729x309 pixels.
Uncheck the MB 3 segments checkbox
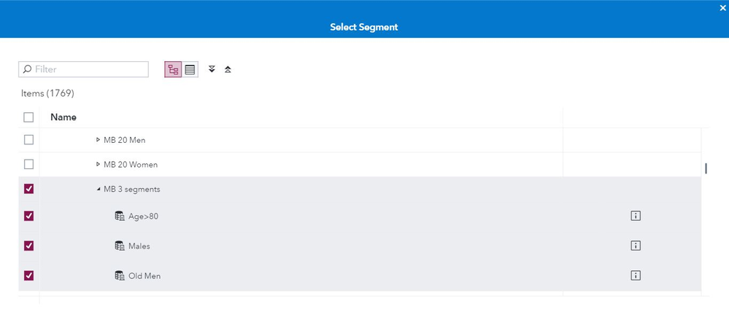point(29,189)
